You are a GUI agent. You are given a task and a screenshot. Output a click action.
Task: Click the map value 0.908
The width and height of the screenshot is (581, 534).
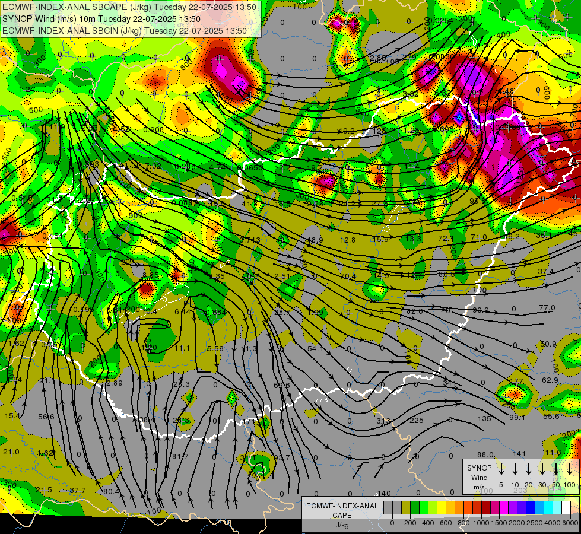tap(153, 129)
